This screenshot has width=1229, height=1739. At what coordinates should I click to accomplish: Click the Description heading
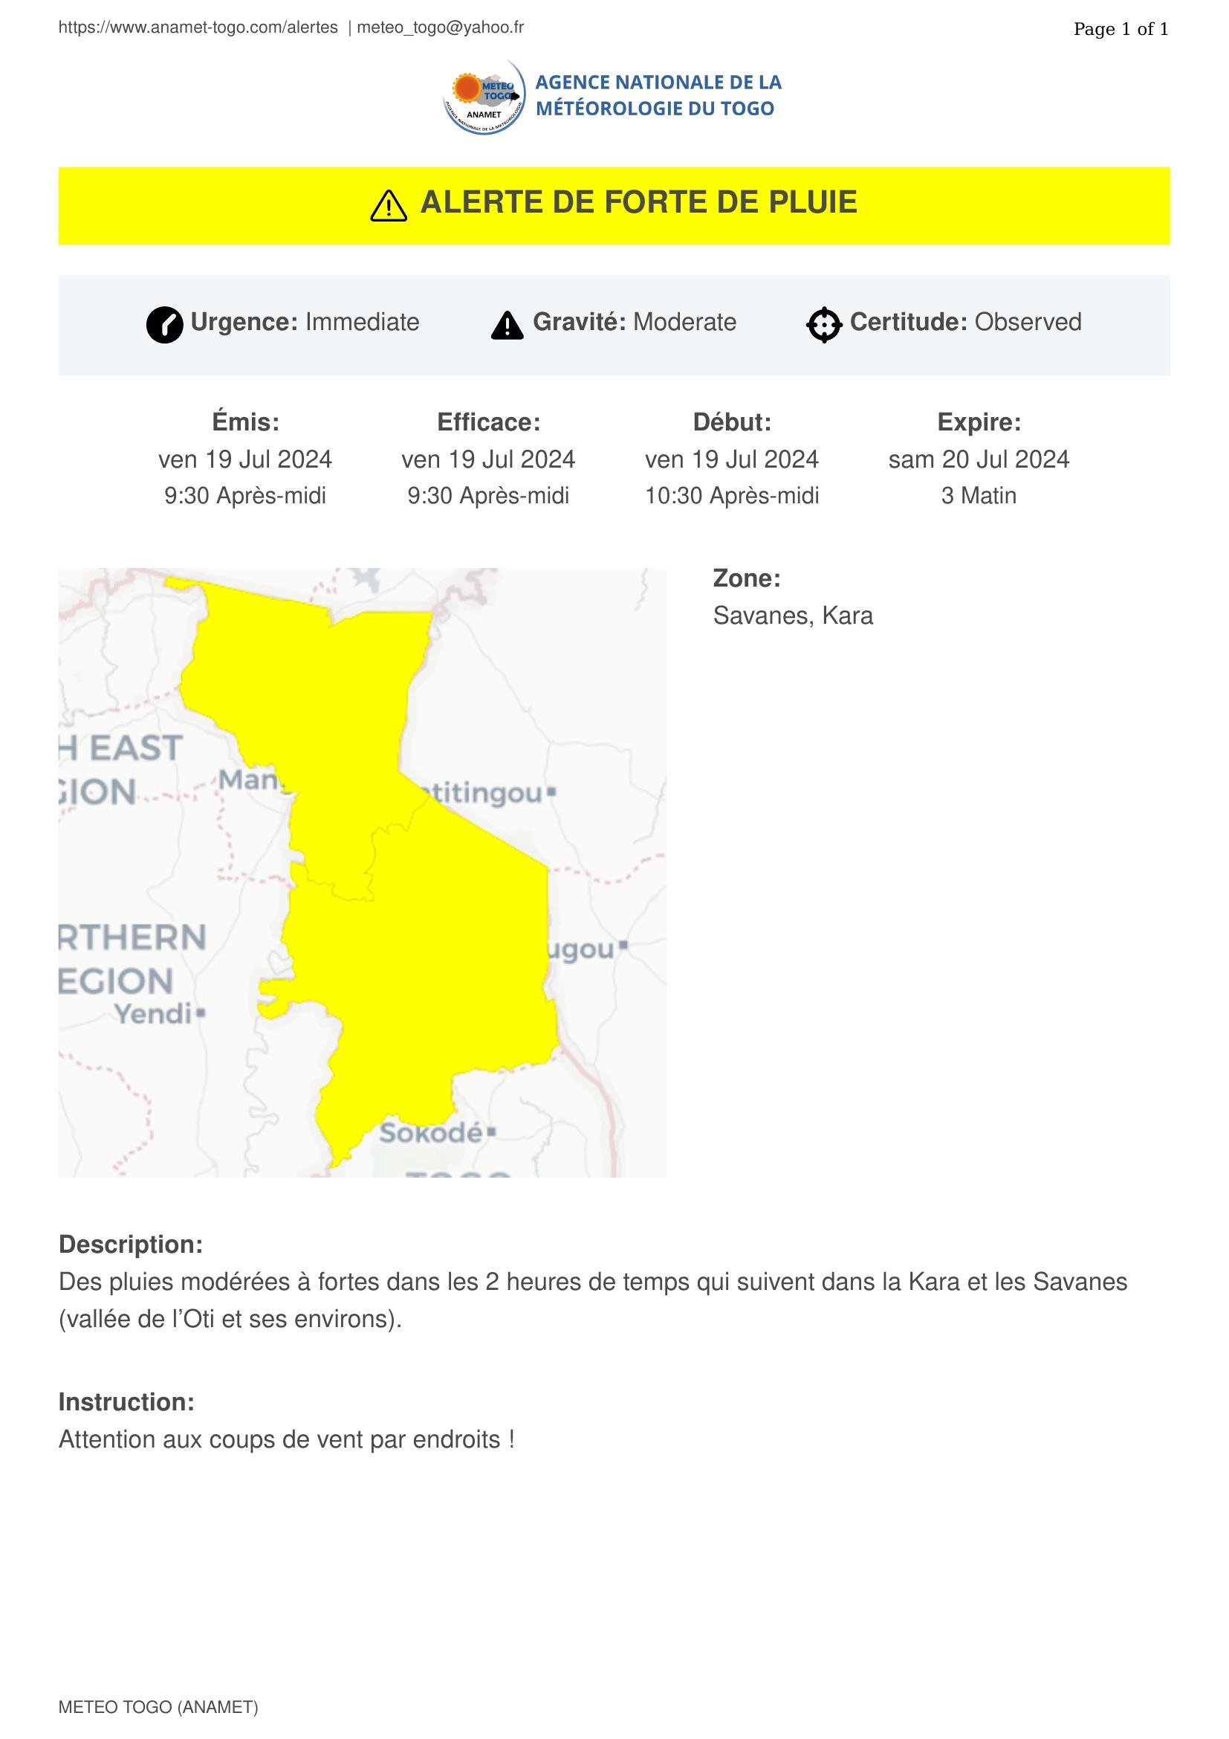click(130, 1245)
